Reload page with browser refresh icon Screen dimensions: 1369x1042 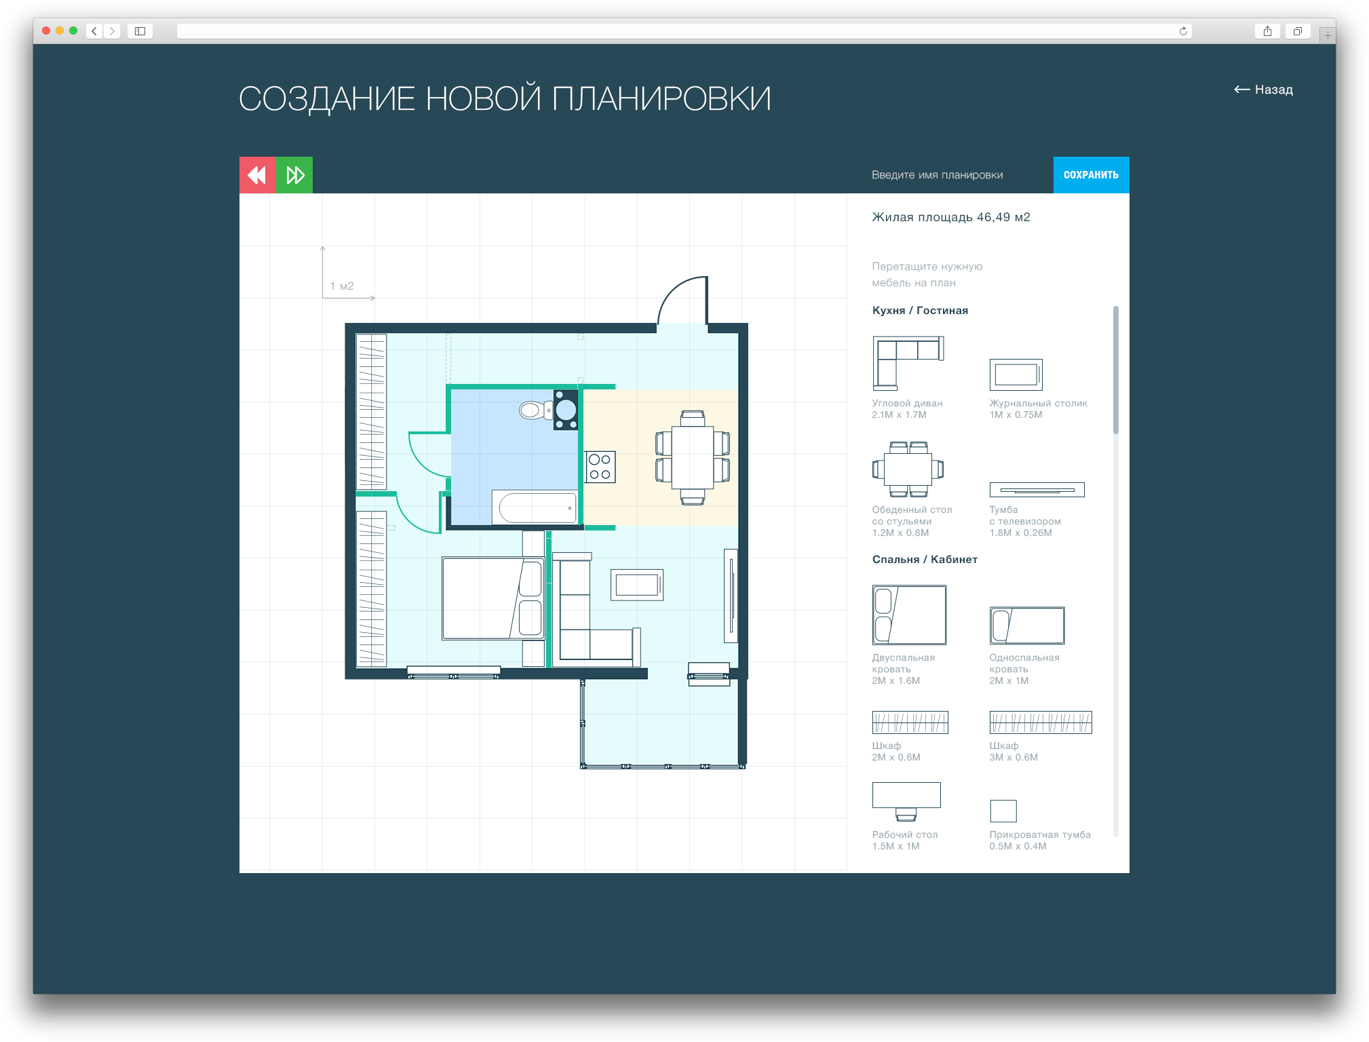click(x=1183, y=31)
